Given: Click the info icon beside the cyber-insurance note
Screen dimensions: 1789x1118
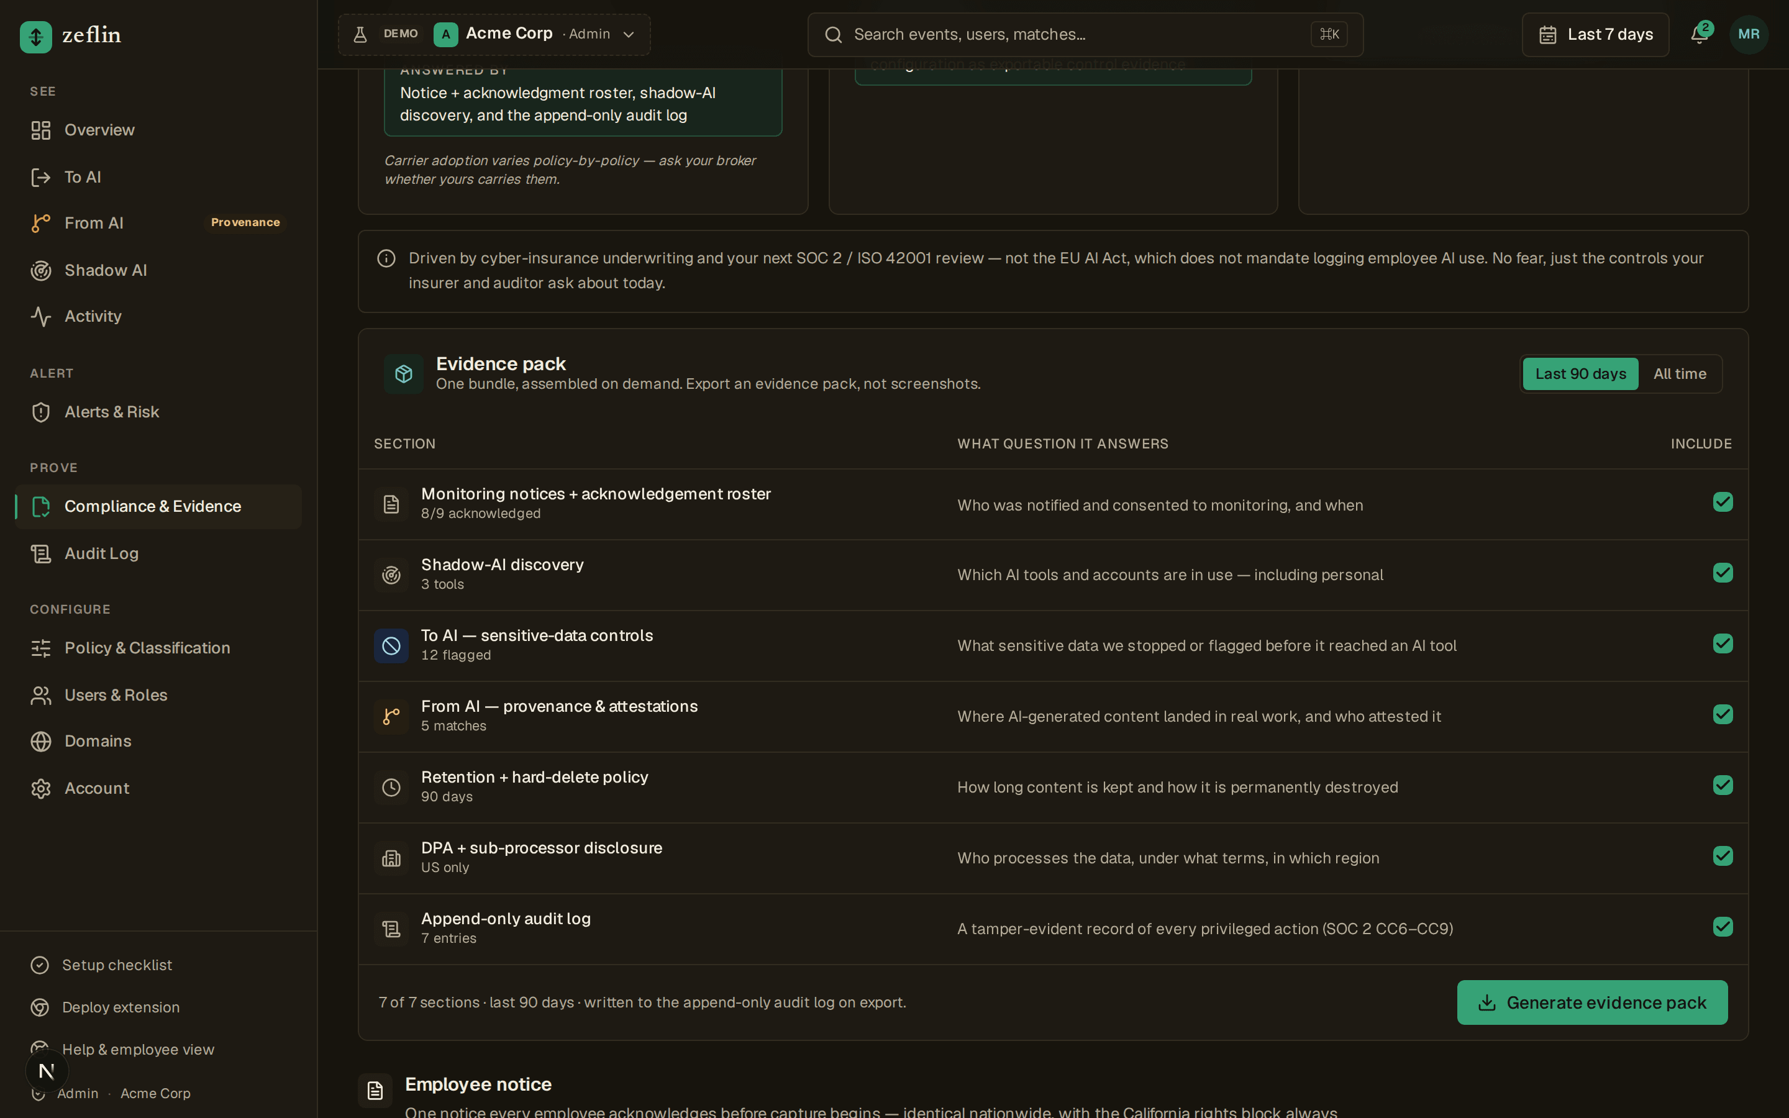Looking at the screenshot, I should pyautogui.click(x=386, y=258).
